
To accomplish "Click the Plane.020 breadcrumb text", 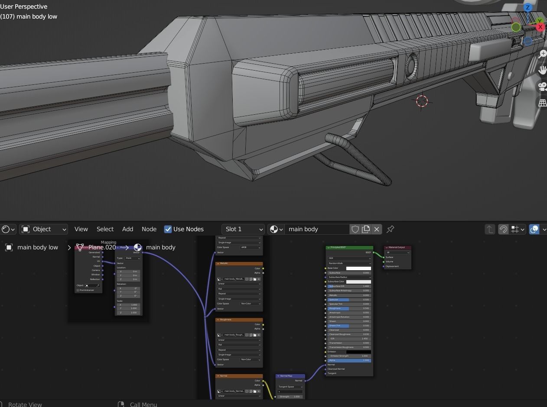I will click(102, 247).
